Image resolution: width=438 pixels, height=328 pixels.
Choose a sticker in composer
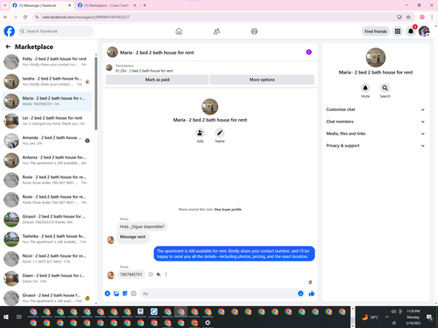click(125, 294)
